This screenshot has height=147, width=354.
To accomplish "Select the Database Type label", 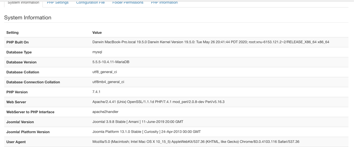I will pyautogui.click(x=19, y=52).
